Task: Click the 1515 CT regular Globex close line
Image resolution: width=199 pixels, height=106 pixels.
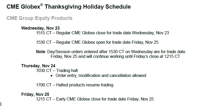Action: (x=102, y=33)
